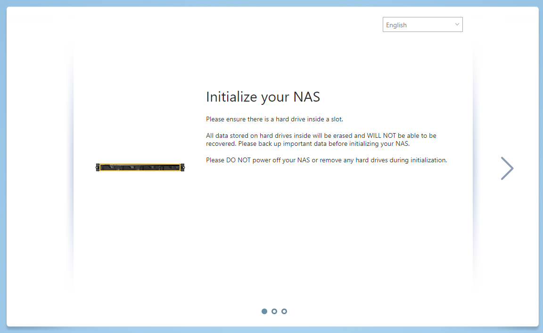
Task: Click the "Initialize your NAS" heading
Action: 263,97
